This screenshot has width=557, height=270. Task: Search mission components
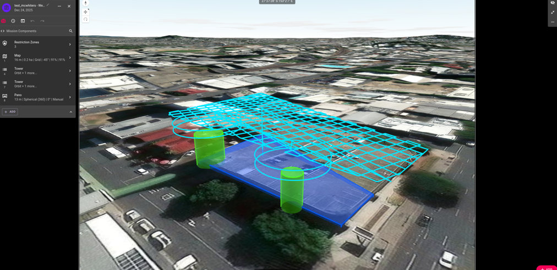point(70,31)
